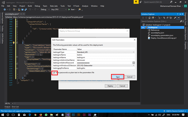Screen dimensions: 188x117
Task: Click Save in Edit Parameters dialog
Action: click(x=118, y=77)
